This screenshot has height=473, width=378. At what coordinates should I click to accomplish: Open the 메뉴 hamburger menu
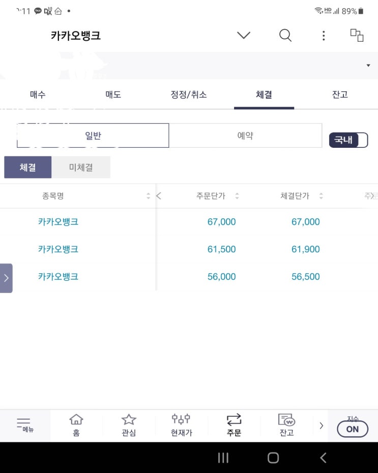point(25,425)
